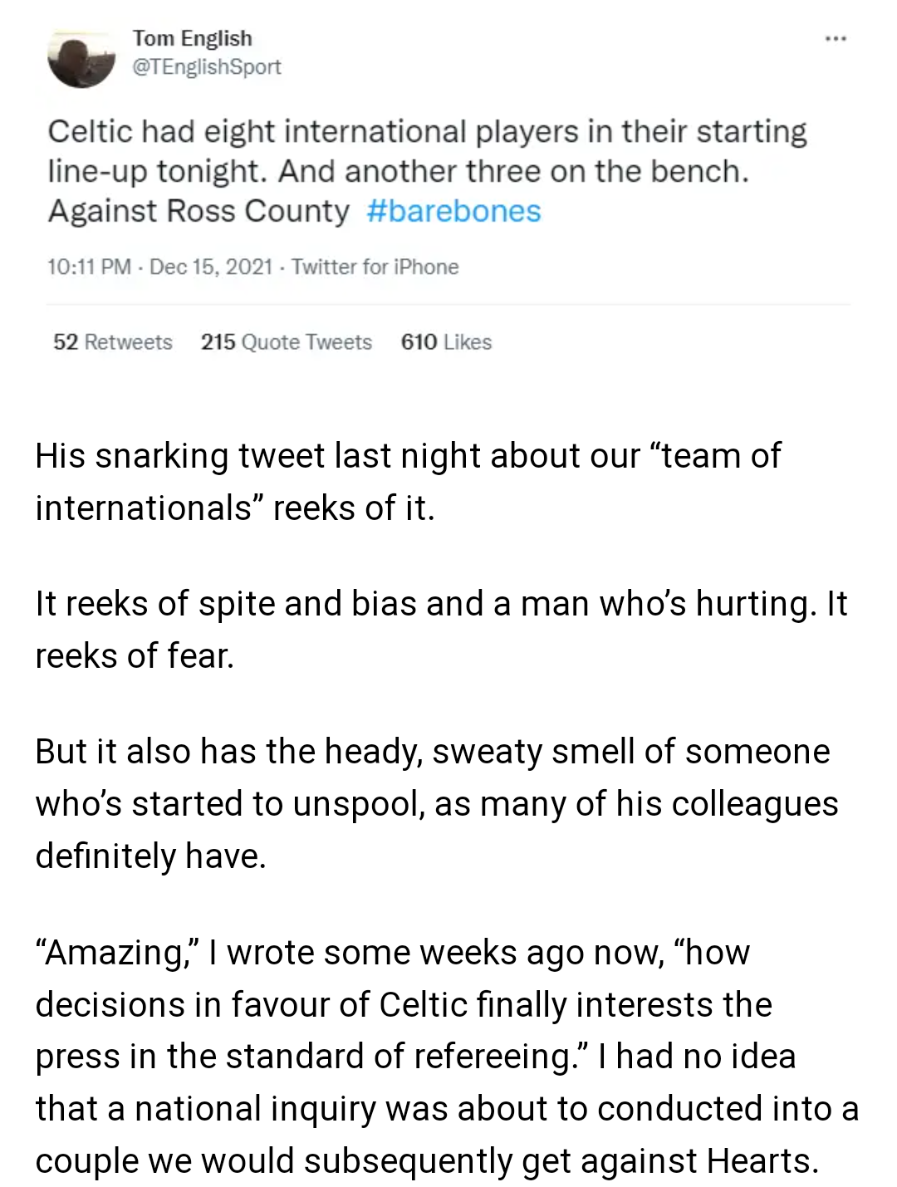This screenshot has width=897, height=1187.
Task: Open the tweet's three-dot more menu
Action: coord(835,38)
